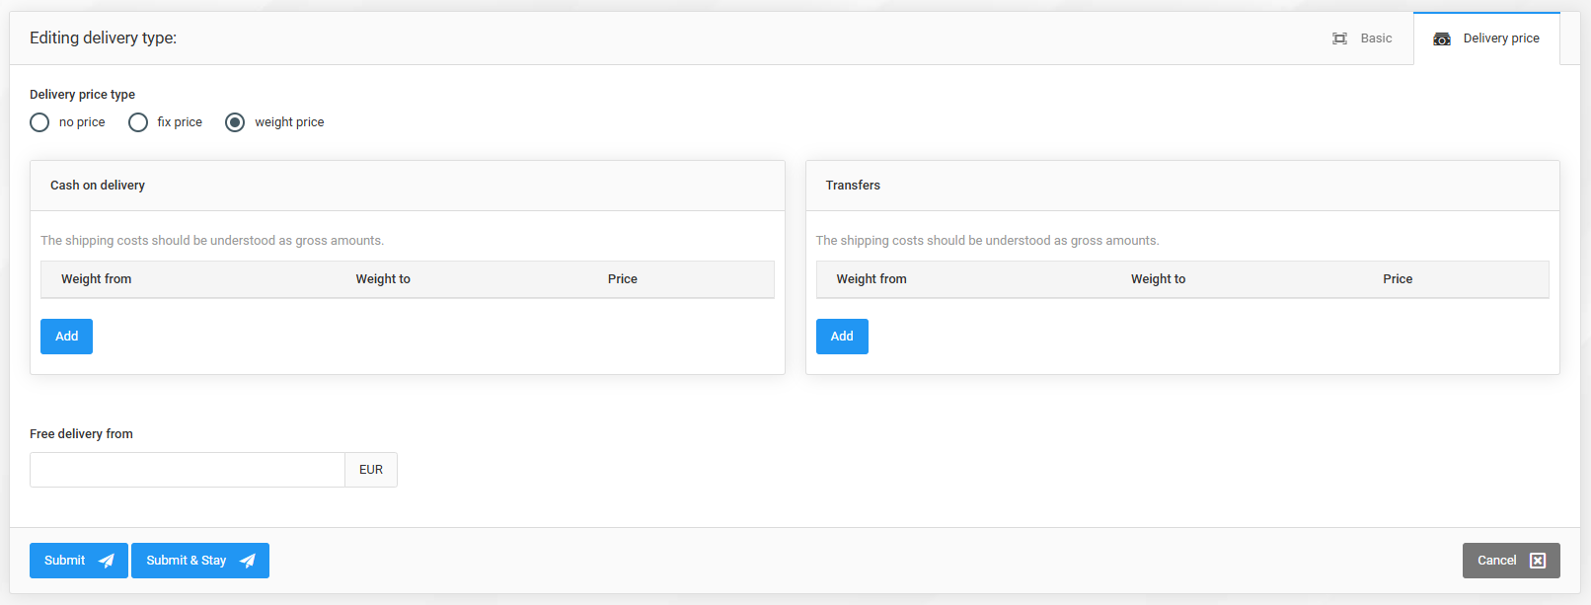Click the 'Price' column header in Transfers
Screen dimensions: 1591x605
click(1398, 279)
